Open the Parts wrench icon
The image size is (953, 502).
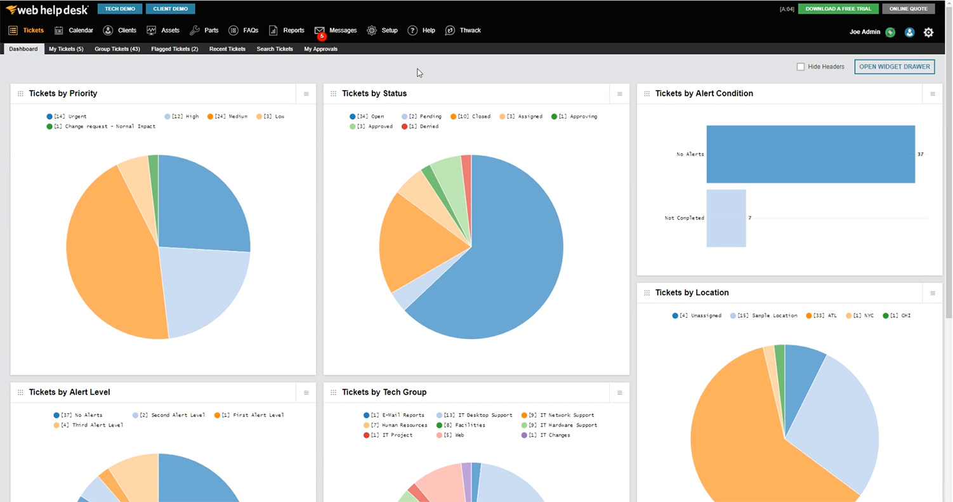195,30
